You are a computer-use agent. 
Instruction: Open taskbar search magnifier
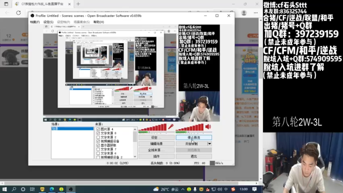click(x=14, y=189)
